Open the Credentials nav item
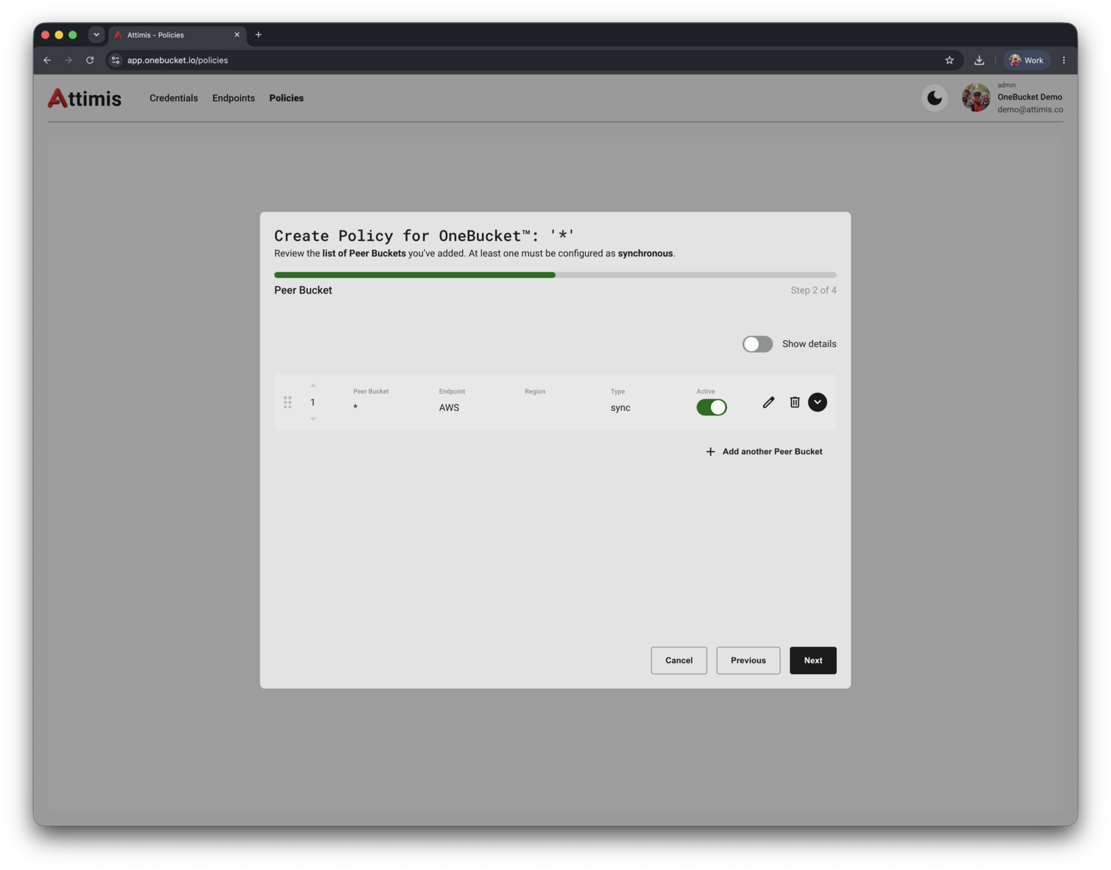 [174, 98]
